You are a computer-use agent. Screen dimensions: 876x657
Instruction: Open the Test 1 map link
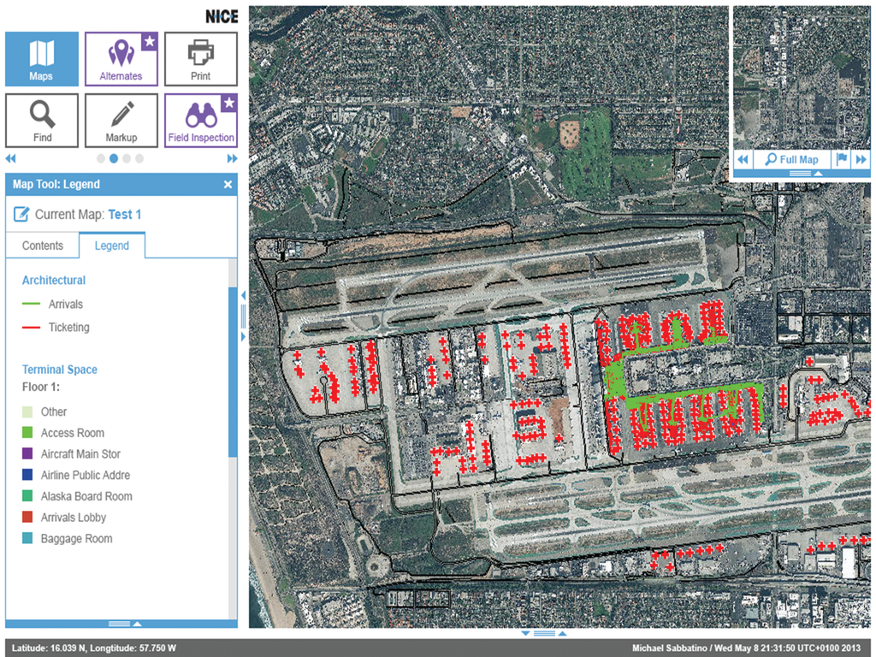[125, 215]
